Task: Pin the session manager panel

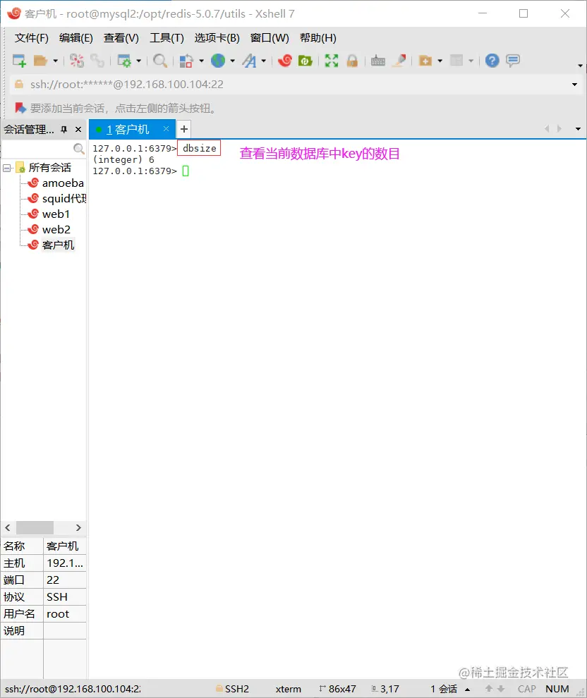Action: click(64, 130)
